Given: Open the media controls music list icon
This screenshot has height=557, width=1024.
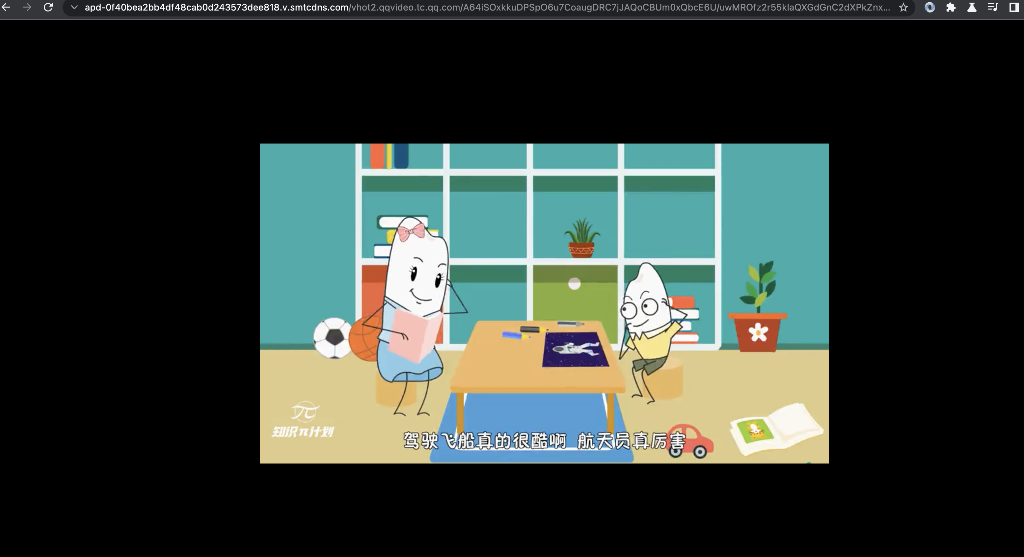Looking at the screenshot, I should 993,7.
